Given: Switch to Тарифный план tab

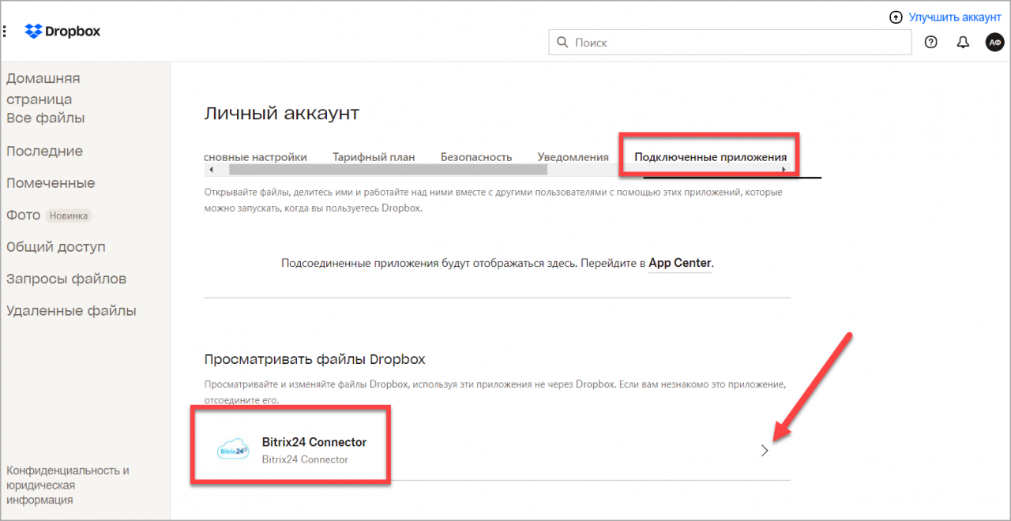Looking at the screenshot, I should 374,157.
